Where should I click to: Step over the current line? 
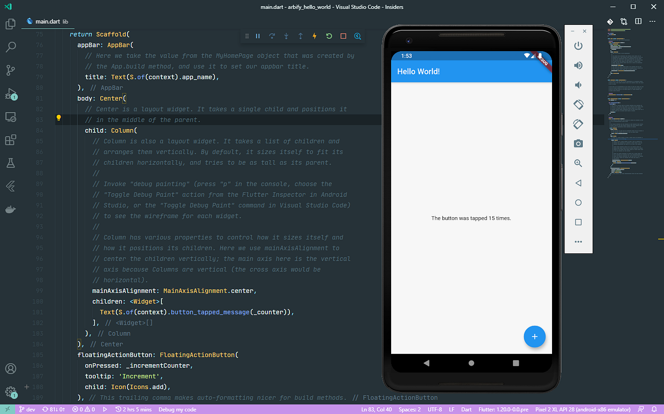pyautogui.click(x=272, y=36)
